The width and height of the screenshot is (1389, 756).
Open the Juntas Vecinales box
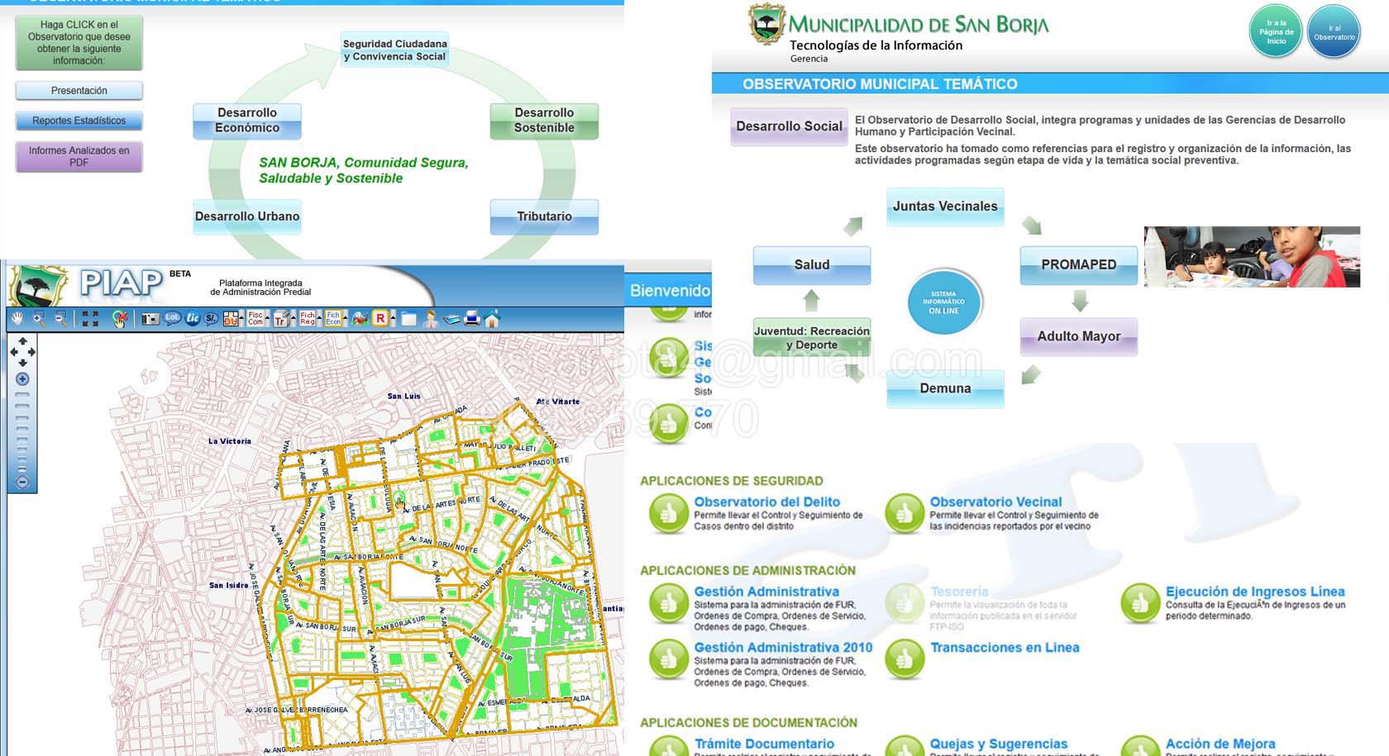945,207
